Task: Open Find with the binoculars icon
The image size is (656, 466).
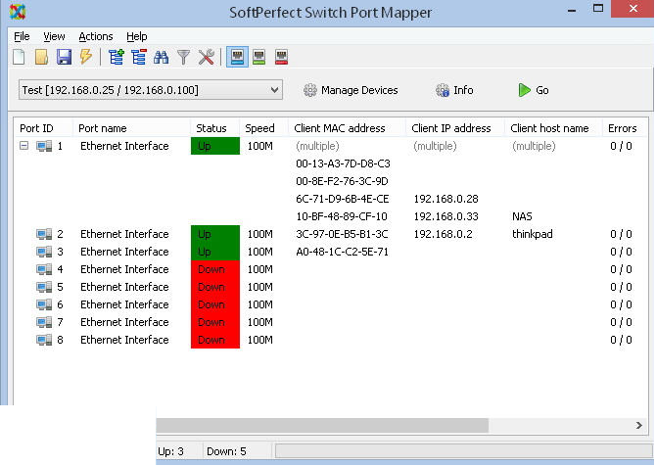Action: pyautogui.click(x=162, y=58)
